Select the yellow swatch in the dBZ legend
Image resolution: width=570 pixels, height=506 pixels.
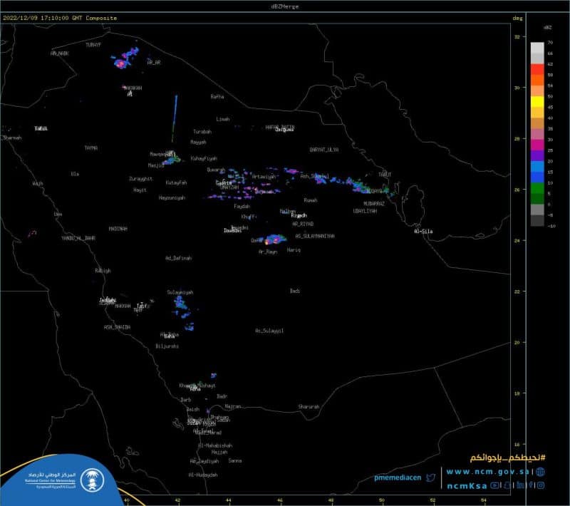tap(537, 102)
